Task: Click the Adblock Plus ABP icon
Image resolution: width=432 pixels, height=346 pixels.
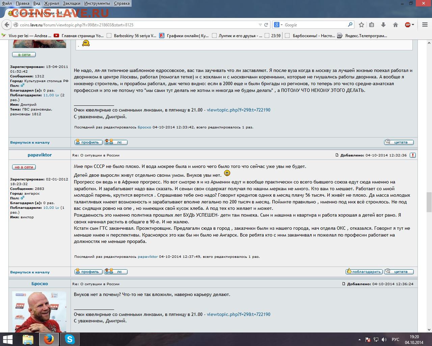Action: pos(408,25)
